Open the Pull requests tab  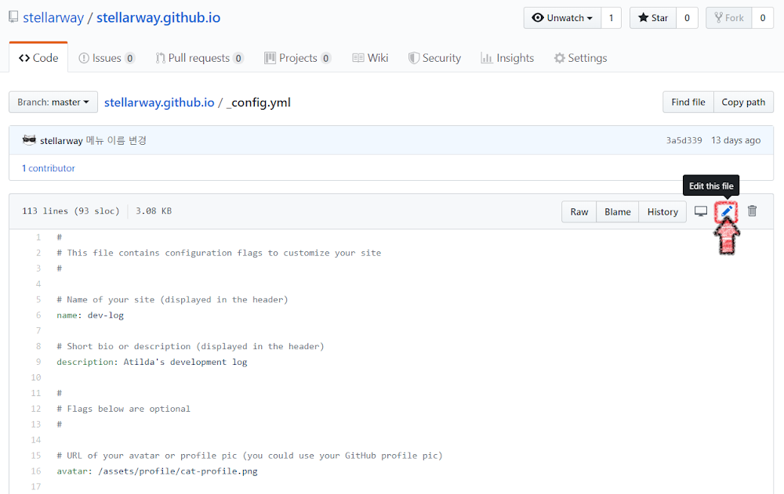point(199,58)
